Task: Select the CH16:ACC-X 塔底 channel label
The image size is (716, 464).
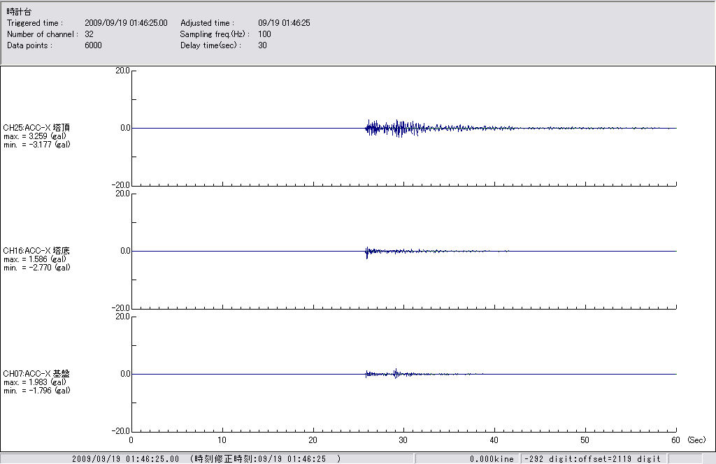Action: [x=36, y=251]
